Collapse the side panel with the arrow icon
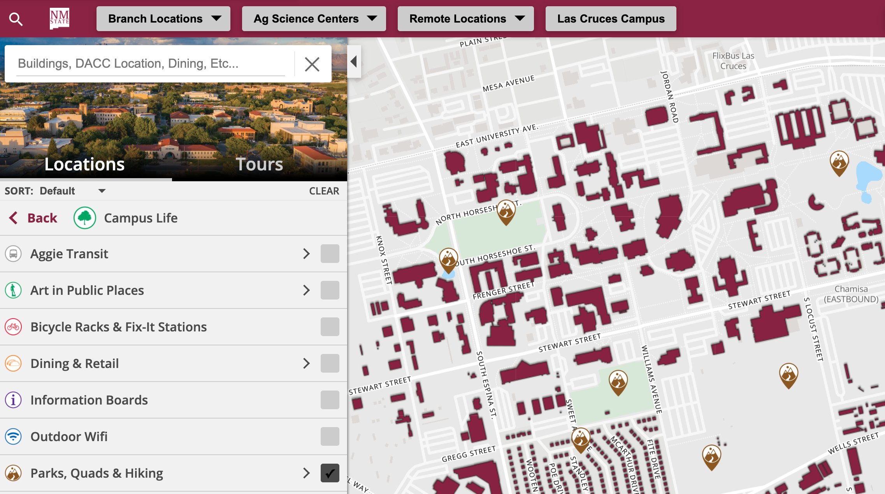Viewport: 885px width, 494px height. point(354,61)
